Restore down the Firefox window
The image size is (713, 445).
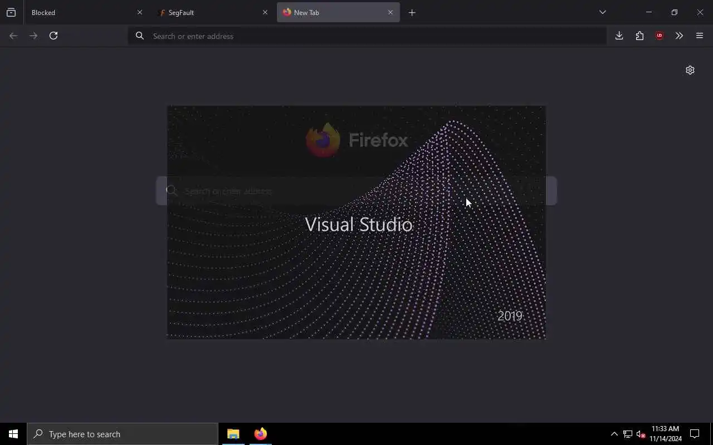(675, 12)
